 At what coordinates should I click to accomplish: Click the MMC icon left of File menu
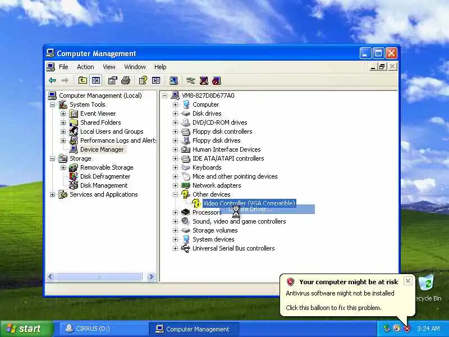tap(51, 67)
